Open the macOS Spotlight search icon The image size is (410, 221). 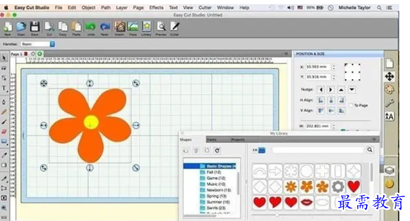click(x=379, y=8)
